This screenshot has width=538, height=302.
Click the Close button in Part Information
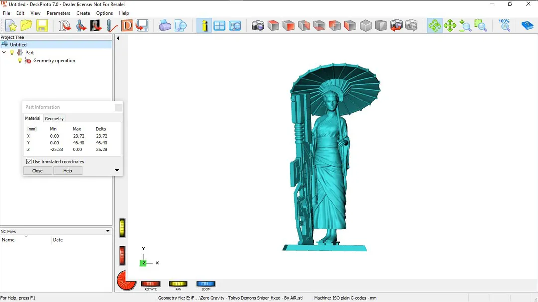coord(37,171)
